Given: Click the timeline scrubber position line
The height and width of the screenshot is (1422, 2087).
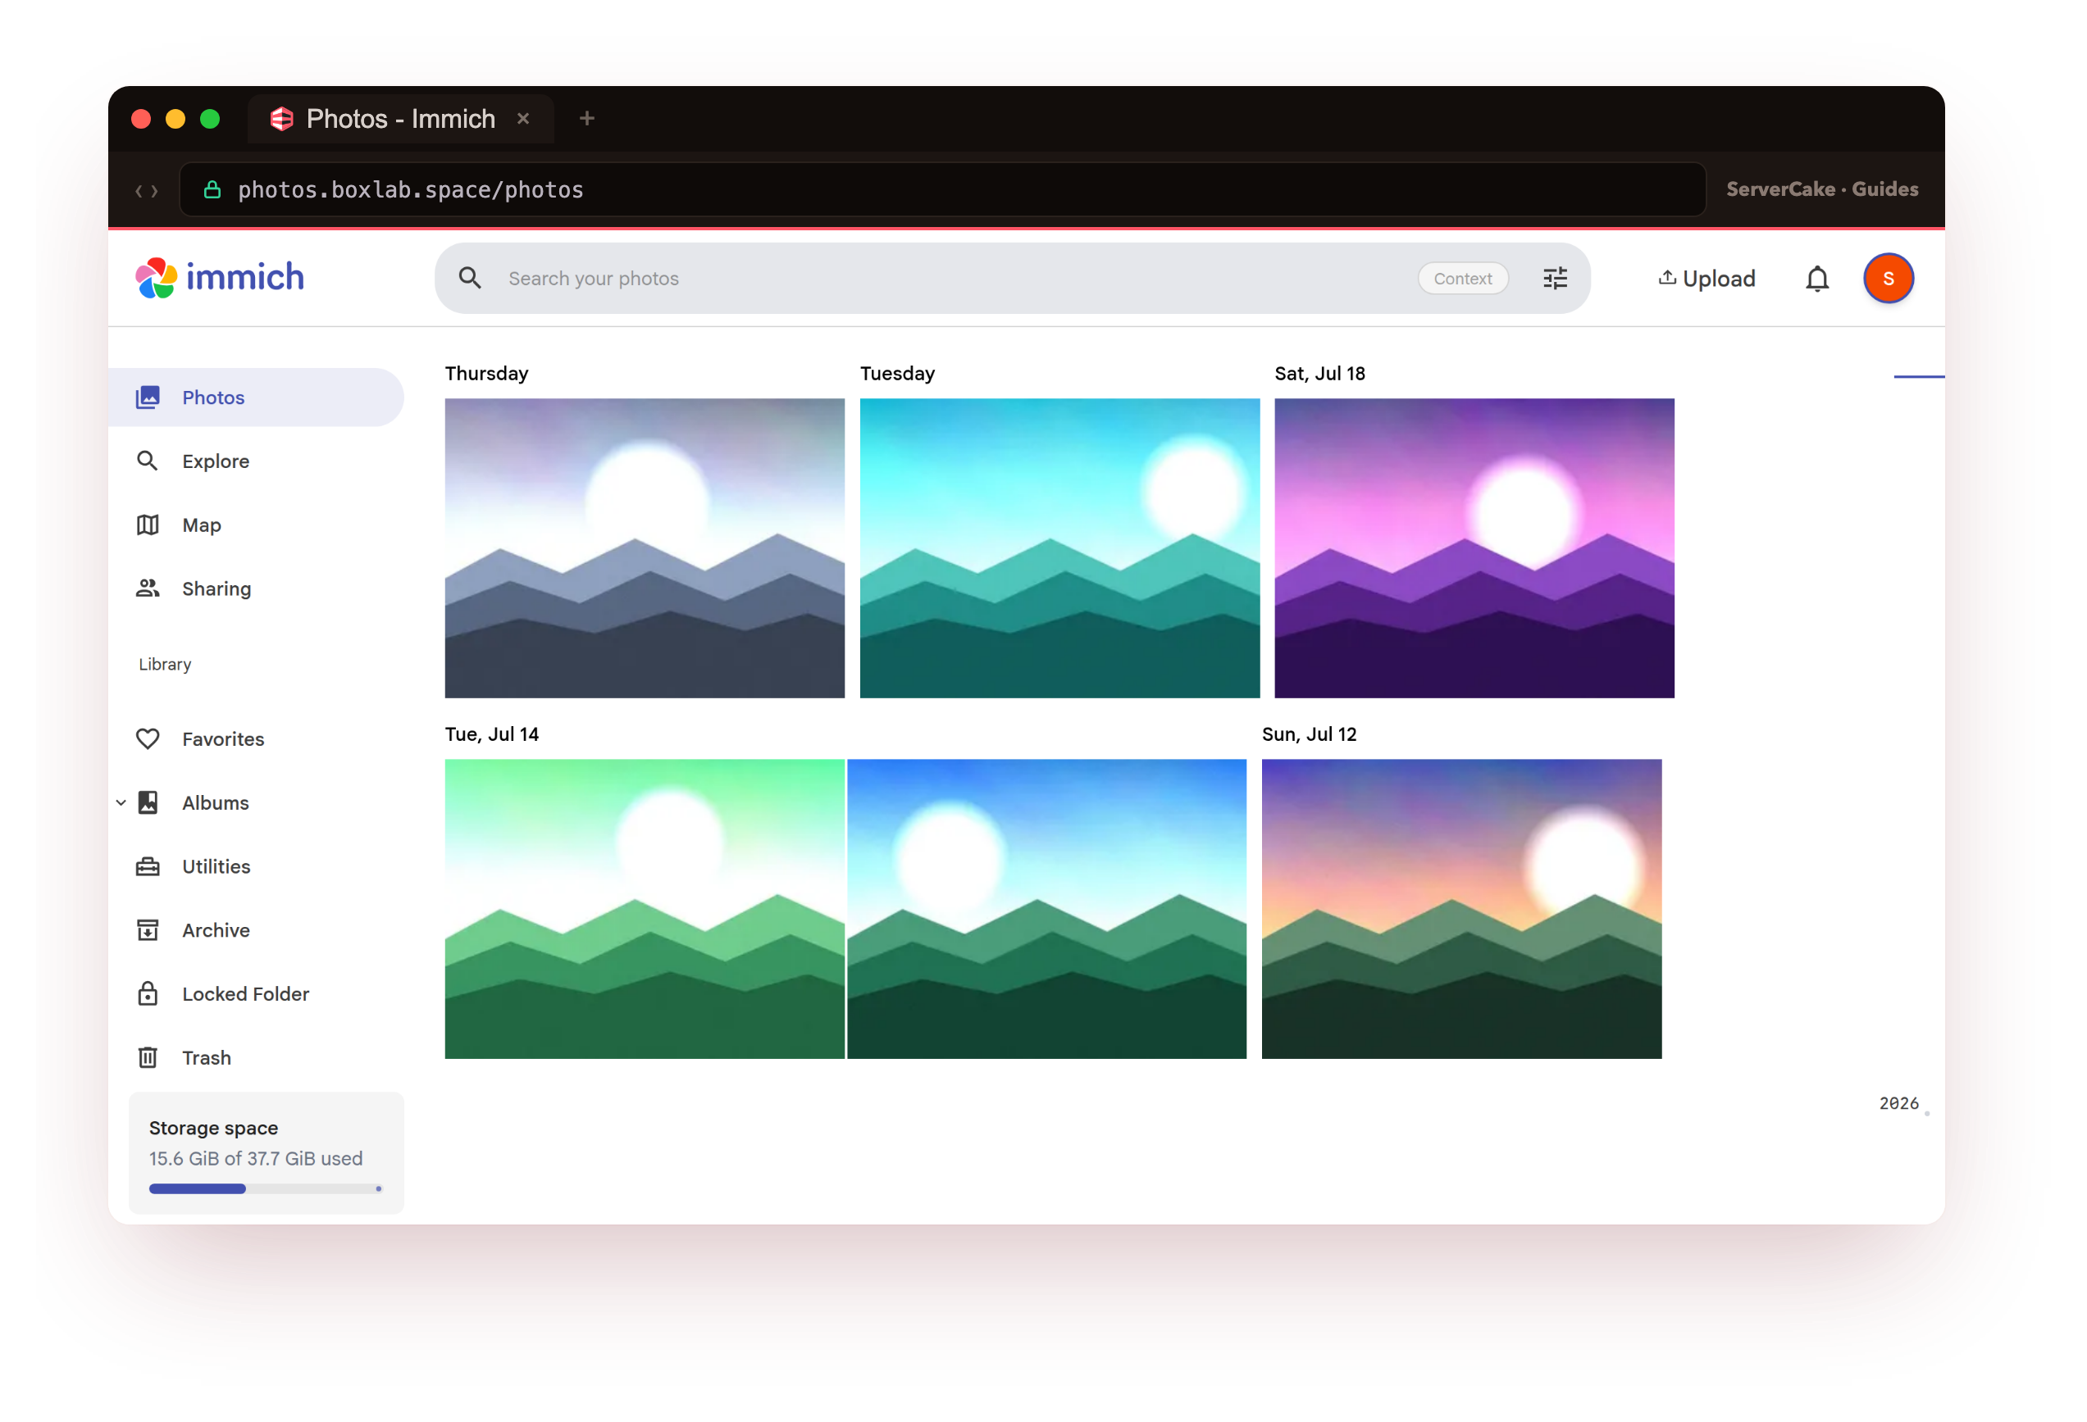Looking at the screenshot, I should [x=1918, y=377].
